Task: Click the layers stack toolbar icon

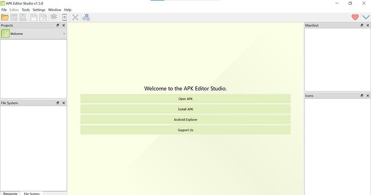Action: 54,17
